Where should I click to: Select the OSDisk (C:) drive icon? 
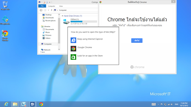click(66, 22)
